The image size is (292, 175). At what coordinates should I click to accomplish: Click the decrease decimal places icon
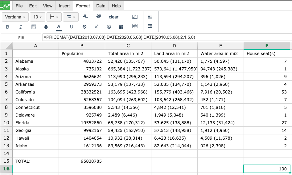click(85, 17)
